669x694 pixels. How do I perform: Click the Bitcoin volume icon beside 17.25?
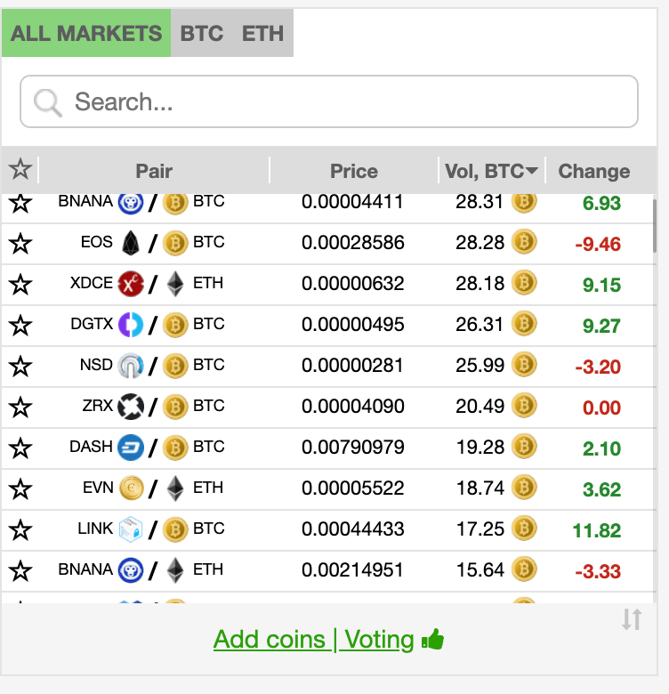pyautogui.click(x=524, y=528)
